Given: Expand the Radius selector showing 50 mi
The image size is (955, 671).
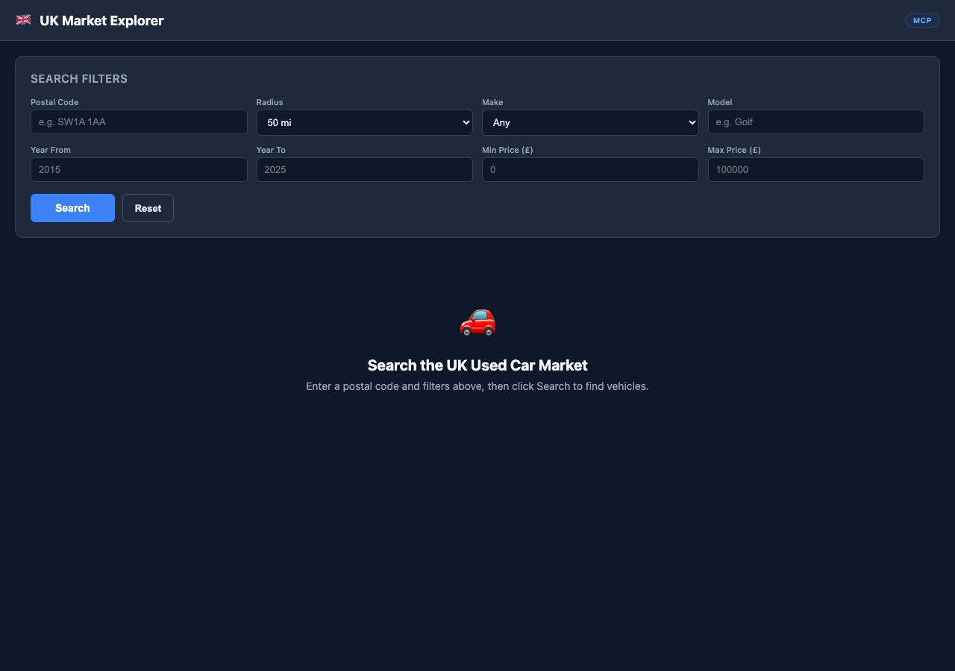Looking at the screenshot, I should click(364, 122).
